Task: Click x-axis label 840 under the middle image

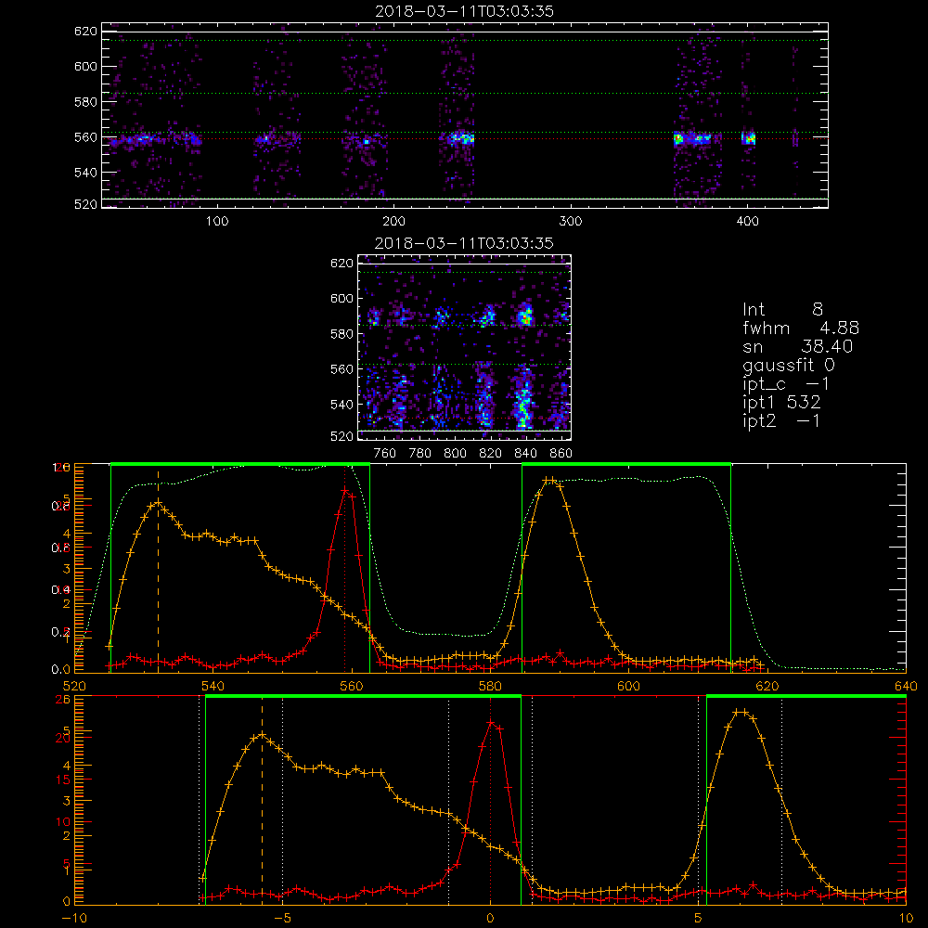Action: click(x=525, y=454)
